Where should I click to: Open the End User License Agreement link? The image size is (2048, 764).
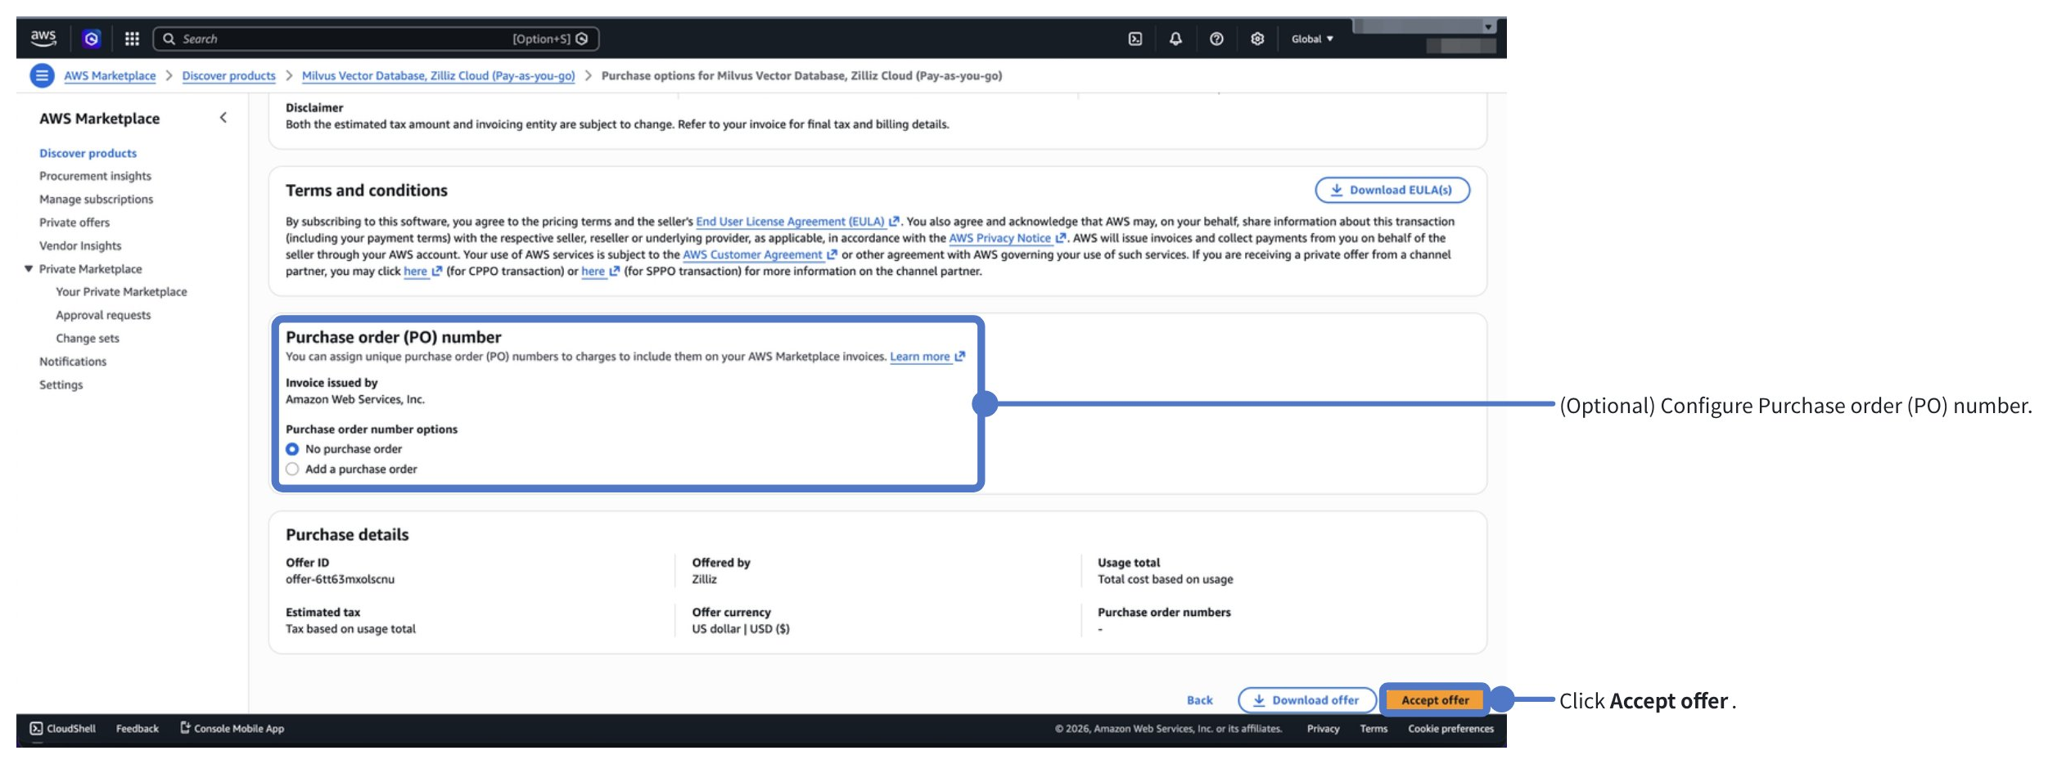click(x=797, y=222)
